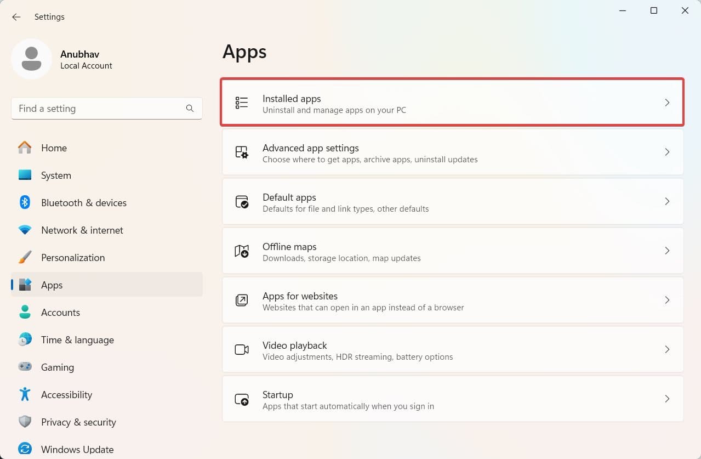Click the Advanced app settings gear icon
Image resolution: width=701 pixels, height=459 pixels.
click(x=242, y=152)
